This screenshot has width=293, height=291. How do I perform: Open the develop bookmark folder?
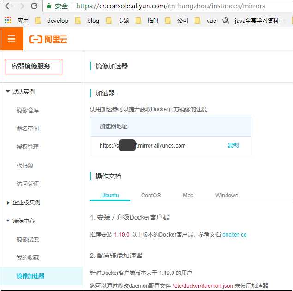(51, 20)
